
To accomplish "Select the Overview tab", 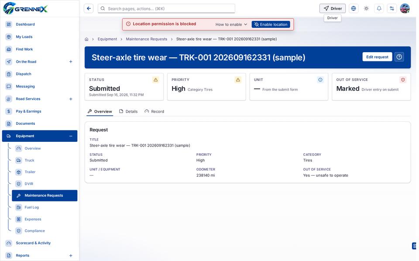I will 100,111.
